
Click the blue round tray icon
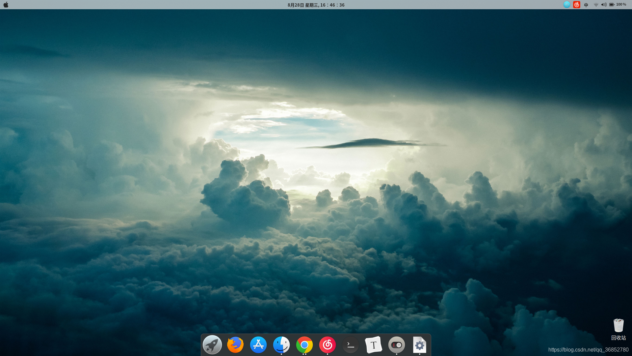[x=566, y=5]
